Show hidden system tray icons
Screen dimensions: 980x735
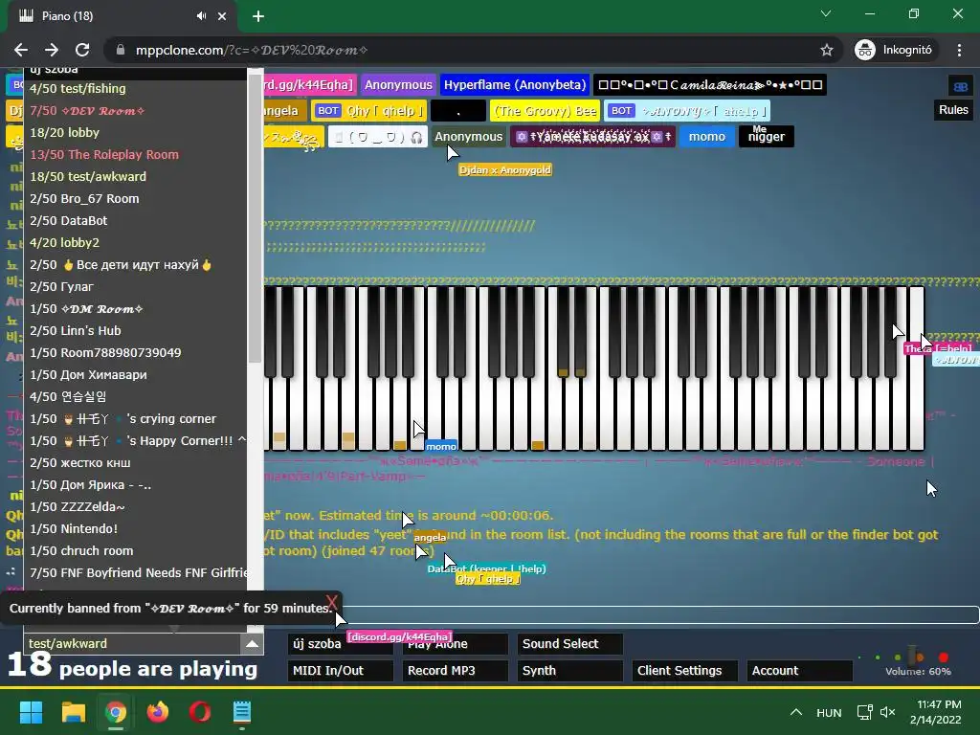795,712
